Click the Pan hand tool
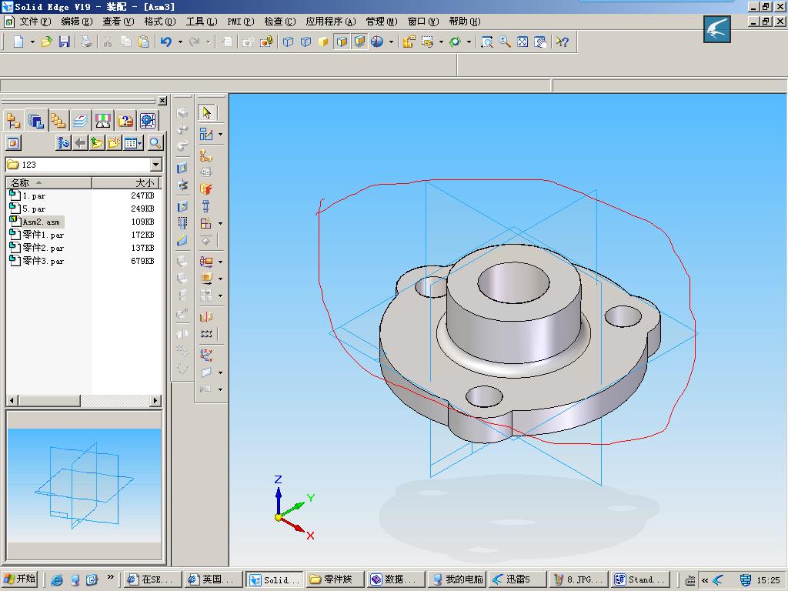 (x=540, y=42)
